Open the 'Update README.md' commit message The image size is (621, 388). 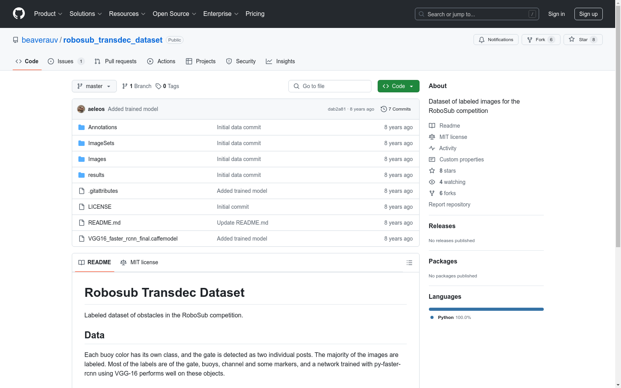click(243, 223)
